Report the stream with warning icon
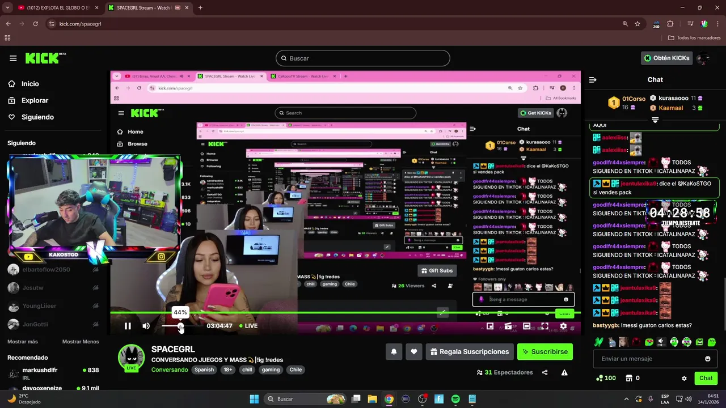 coord(564,372)
